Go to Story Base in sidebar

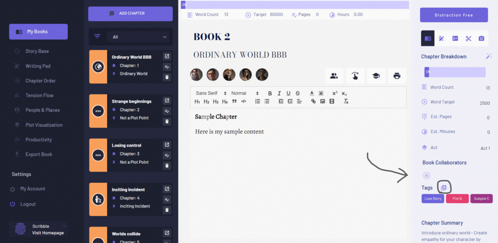click(x=37, y=51)
